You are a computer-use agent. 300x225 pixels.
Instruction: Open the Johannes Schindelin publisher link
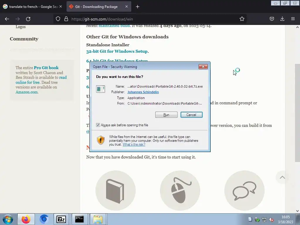pyautogui.click(x=143, y=92)
